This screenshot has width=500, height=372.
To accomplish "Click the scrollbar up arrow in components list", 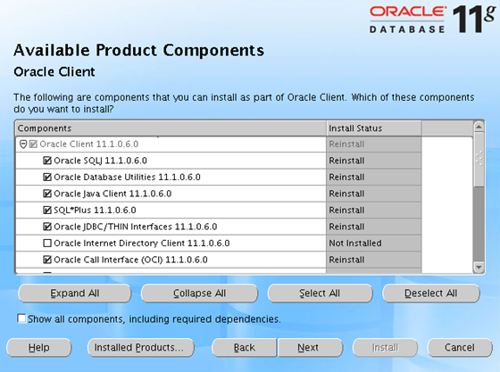I will point(479,127).
